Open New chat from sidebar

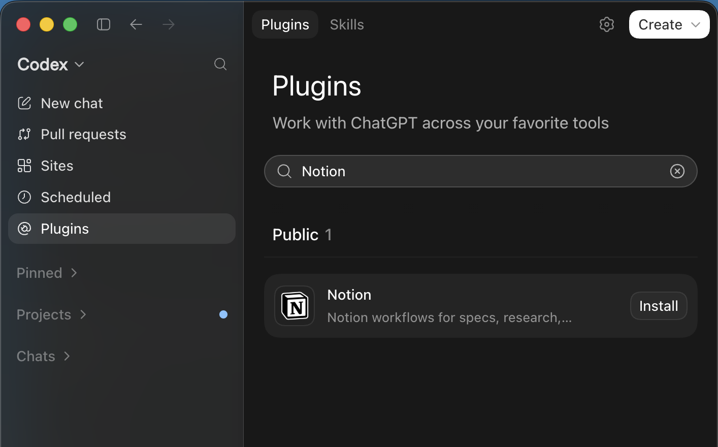[122, 103]
